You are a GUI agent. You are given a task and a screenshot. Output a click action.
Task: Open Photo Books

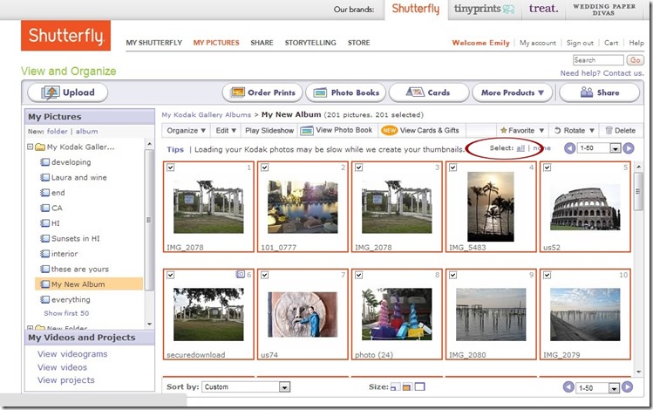pos(343,92)
